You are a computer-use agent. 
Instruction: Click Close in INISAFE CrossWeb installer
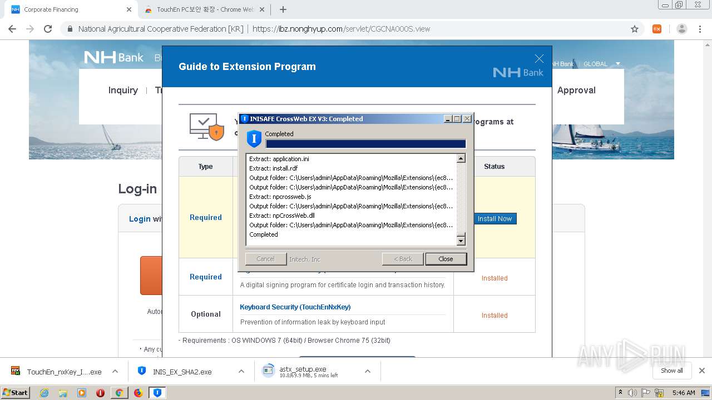(x=446, y=259)
